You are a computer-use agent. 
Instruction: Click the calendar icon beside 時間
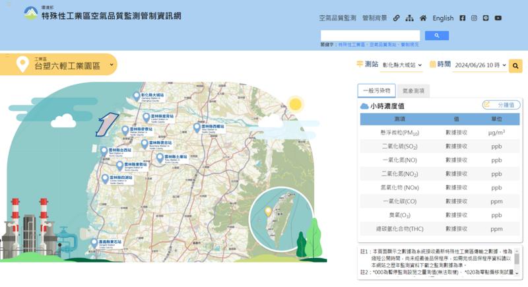click(x=433, y=64)
